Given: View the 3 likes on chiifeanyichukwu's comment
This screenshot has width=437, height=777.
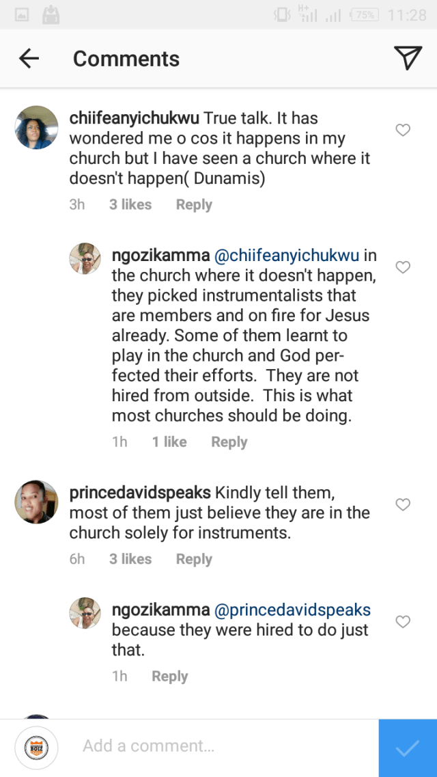Looking at the screenshot, I should pos(130,204).
